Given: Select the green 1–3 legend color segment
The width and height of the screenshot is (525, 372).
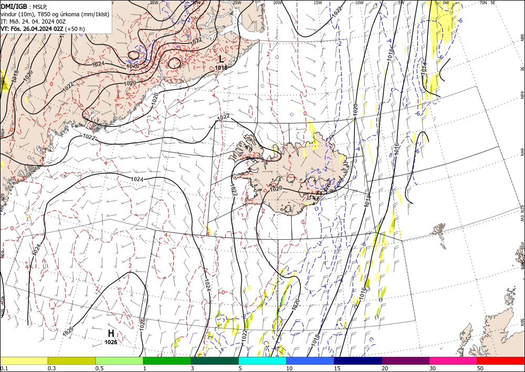Looking at the screenshot, I should point(167,360).
